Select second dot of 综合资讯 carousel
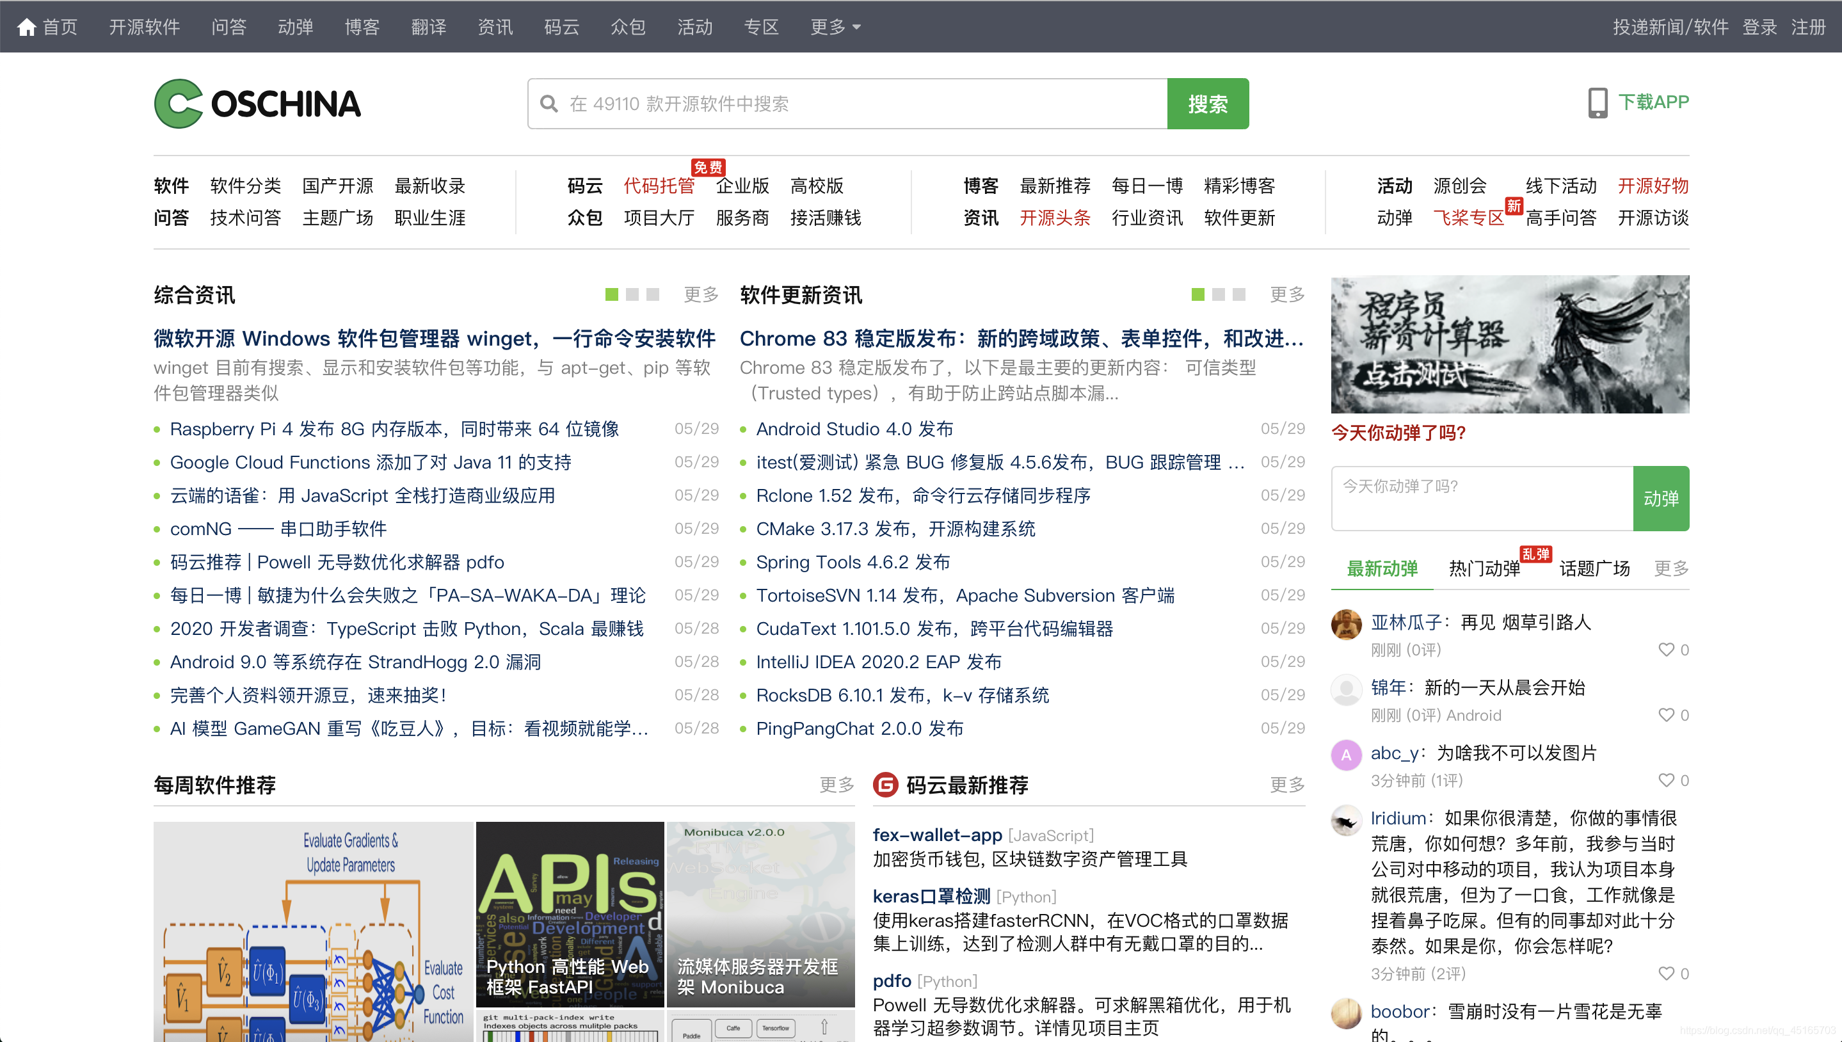Viewport: 1842px width, 1042px height. coord(632,294)
